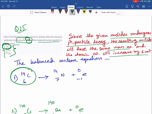Screen dimensions: 152x114
Task: Tap the screen recording indicator
Action: [136, 1]
